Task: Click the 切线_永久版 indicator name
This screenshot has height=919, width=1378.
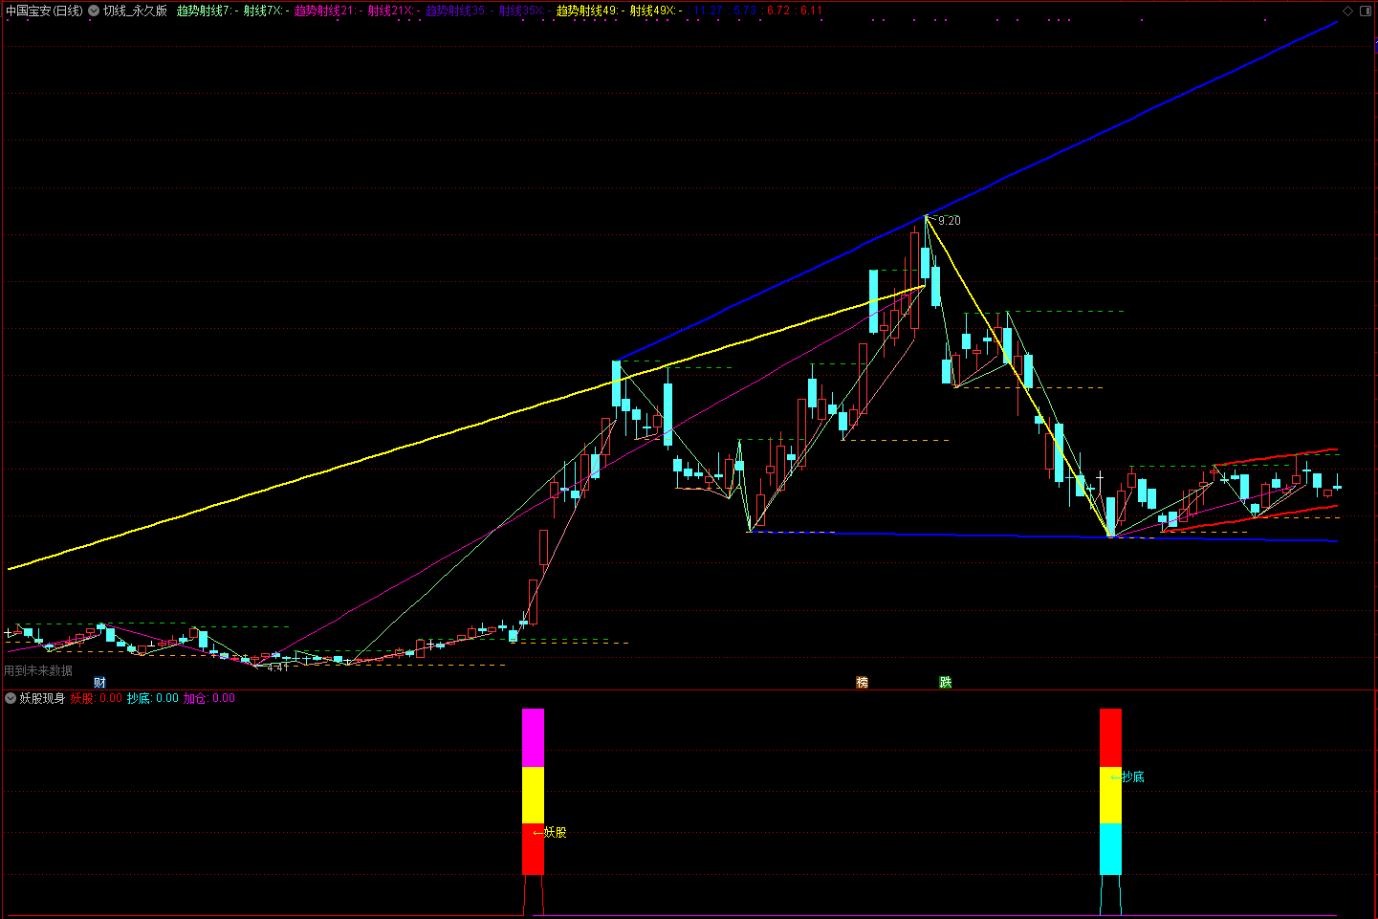Action: 135,11
